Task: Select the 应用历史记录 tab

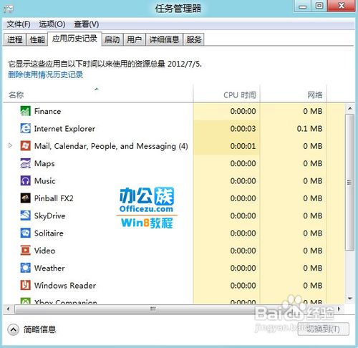Action: coord(74,39)
